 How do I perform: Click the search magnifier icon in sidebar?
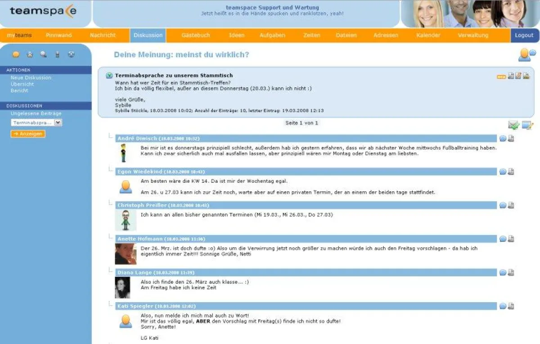tap(43, 54)
